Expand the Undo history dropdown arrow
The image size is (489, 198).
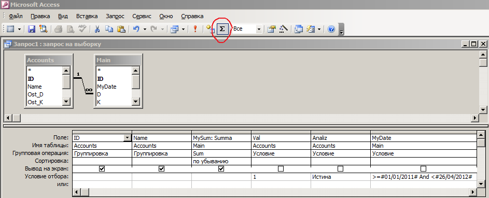(x=145, y=29)
